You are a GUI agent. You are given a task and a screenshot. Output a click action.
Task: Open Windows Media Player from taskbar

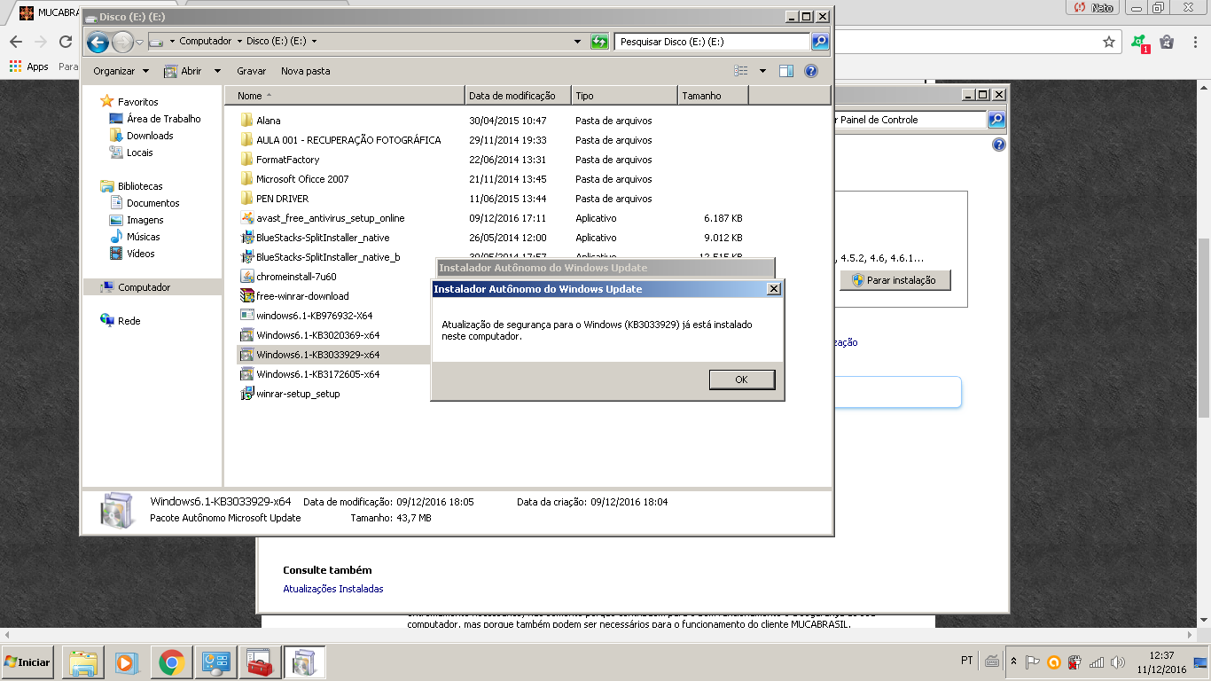(x=127, y=661)
